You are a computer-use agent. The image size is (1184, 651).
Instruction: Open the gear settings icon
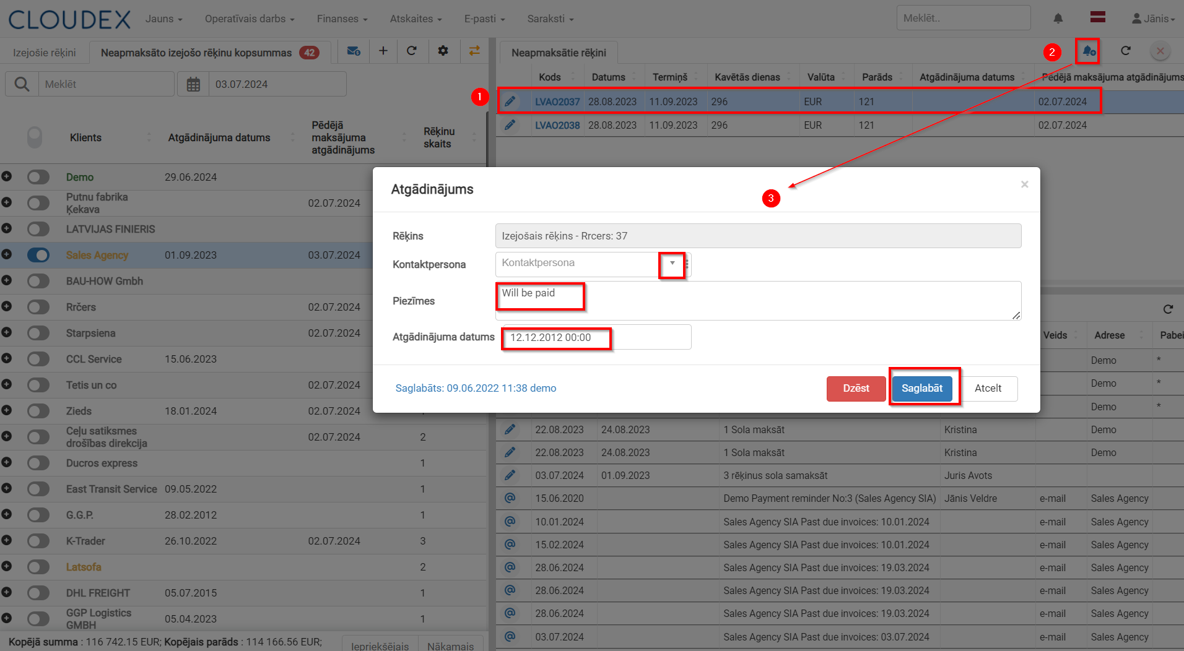443,51
